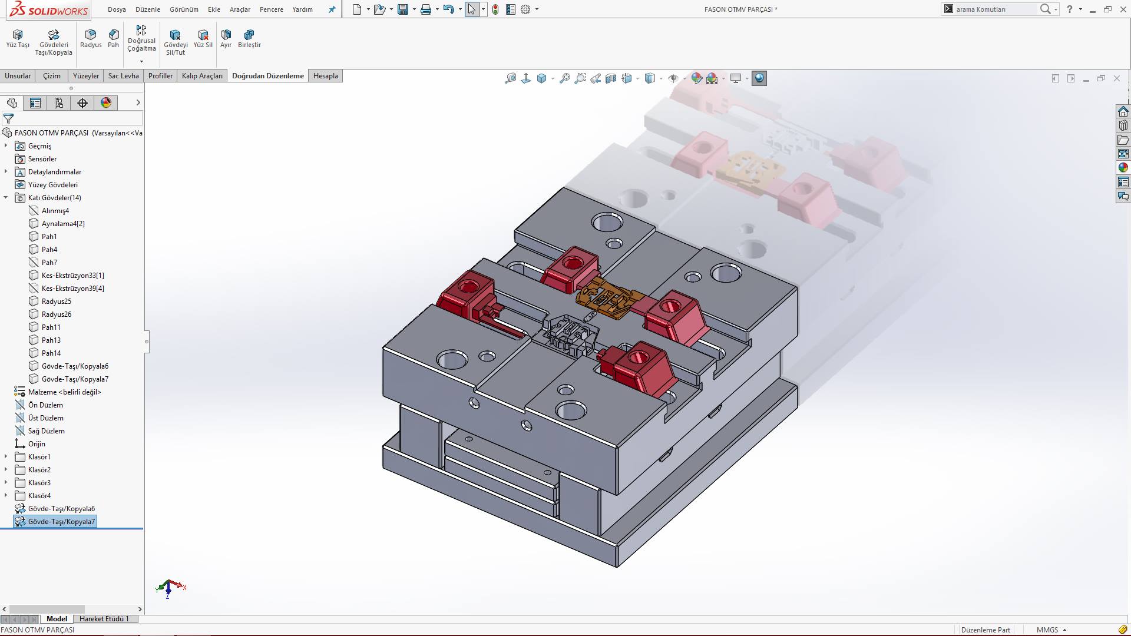Select the Gövde-Taşı/Kopyala6 feature at bottom
The width and height of the screenshot is (1131, 636).
coord(61,508)
